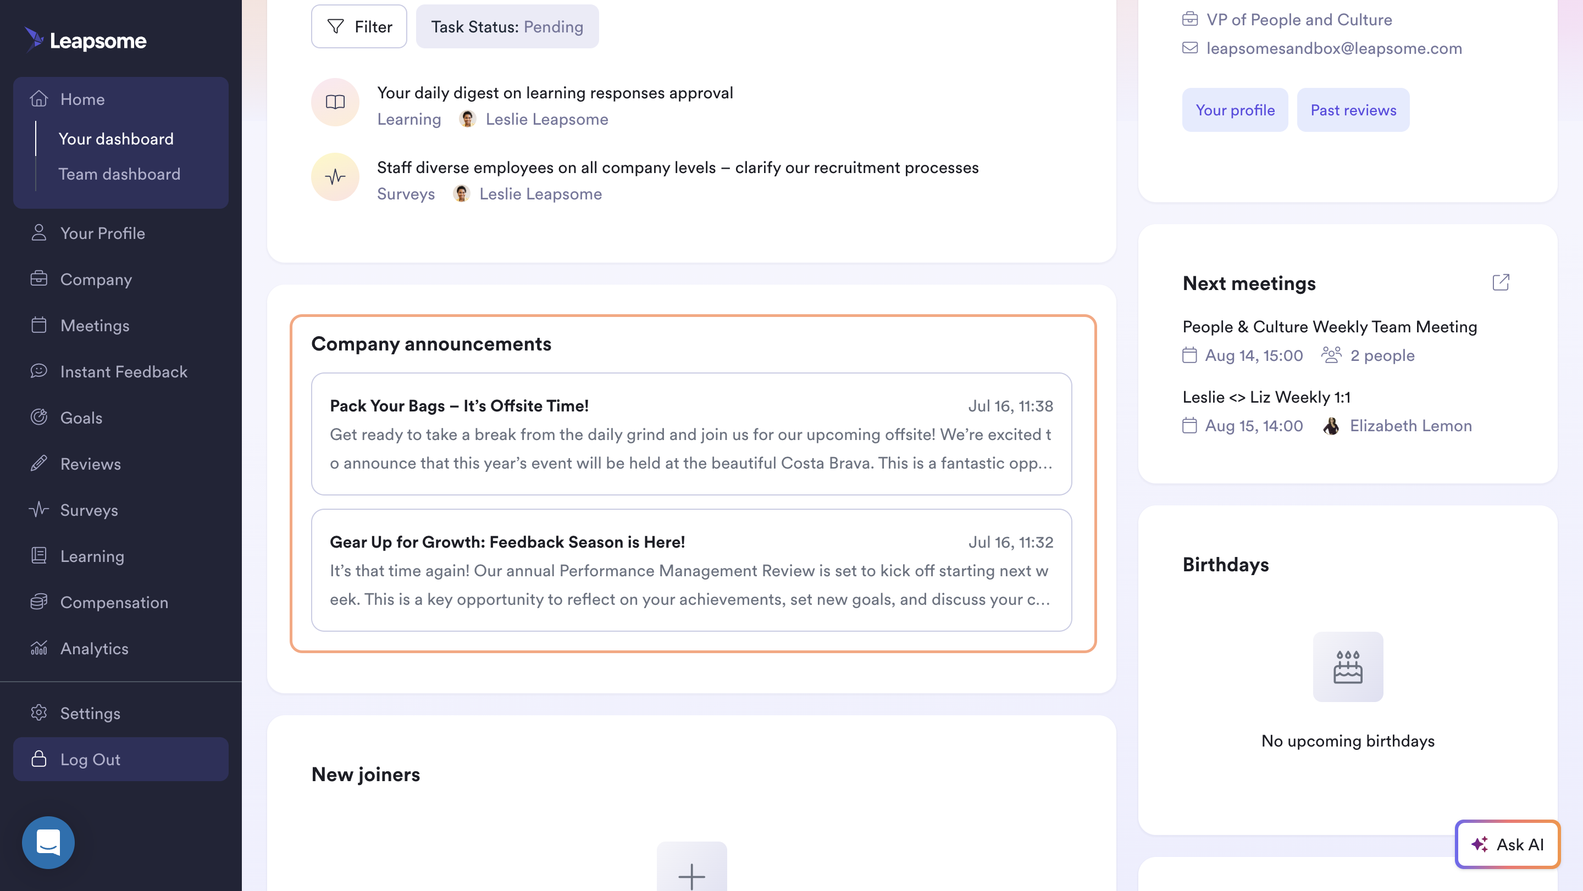The image size is (1583, 891).
Task: Click the Company briefcase icon in sidebar
Action: tap(38, 279)
